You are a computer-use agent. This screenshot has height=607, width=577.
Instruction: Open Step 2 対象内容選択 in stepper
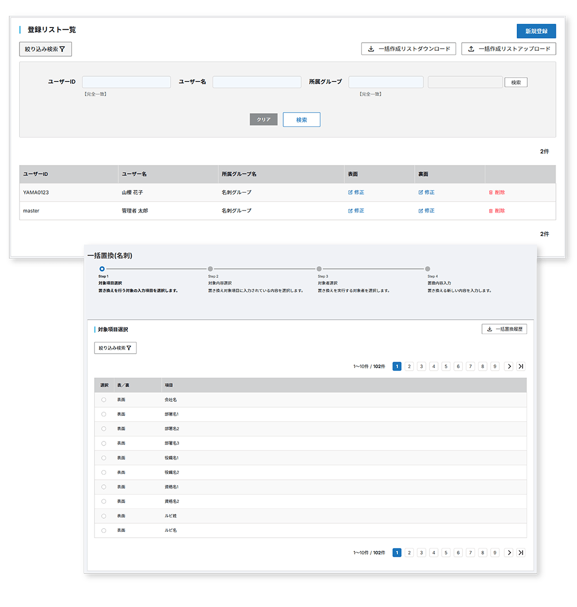pyautogui.click(x=210, y=269)
